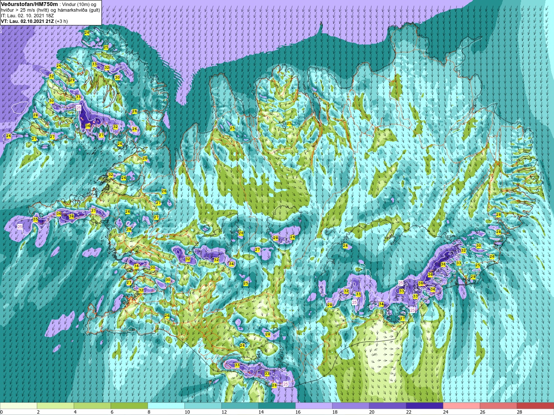Click the 2–4 m/s pale green legend swatch
Image resolution: width=554 pixels, height=415 pixels.
[55, 406]
